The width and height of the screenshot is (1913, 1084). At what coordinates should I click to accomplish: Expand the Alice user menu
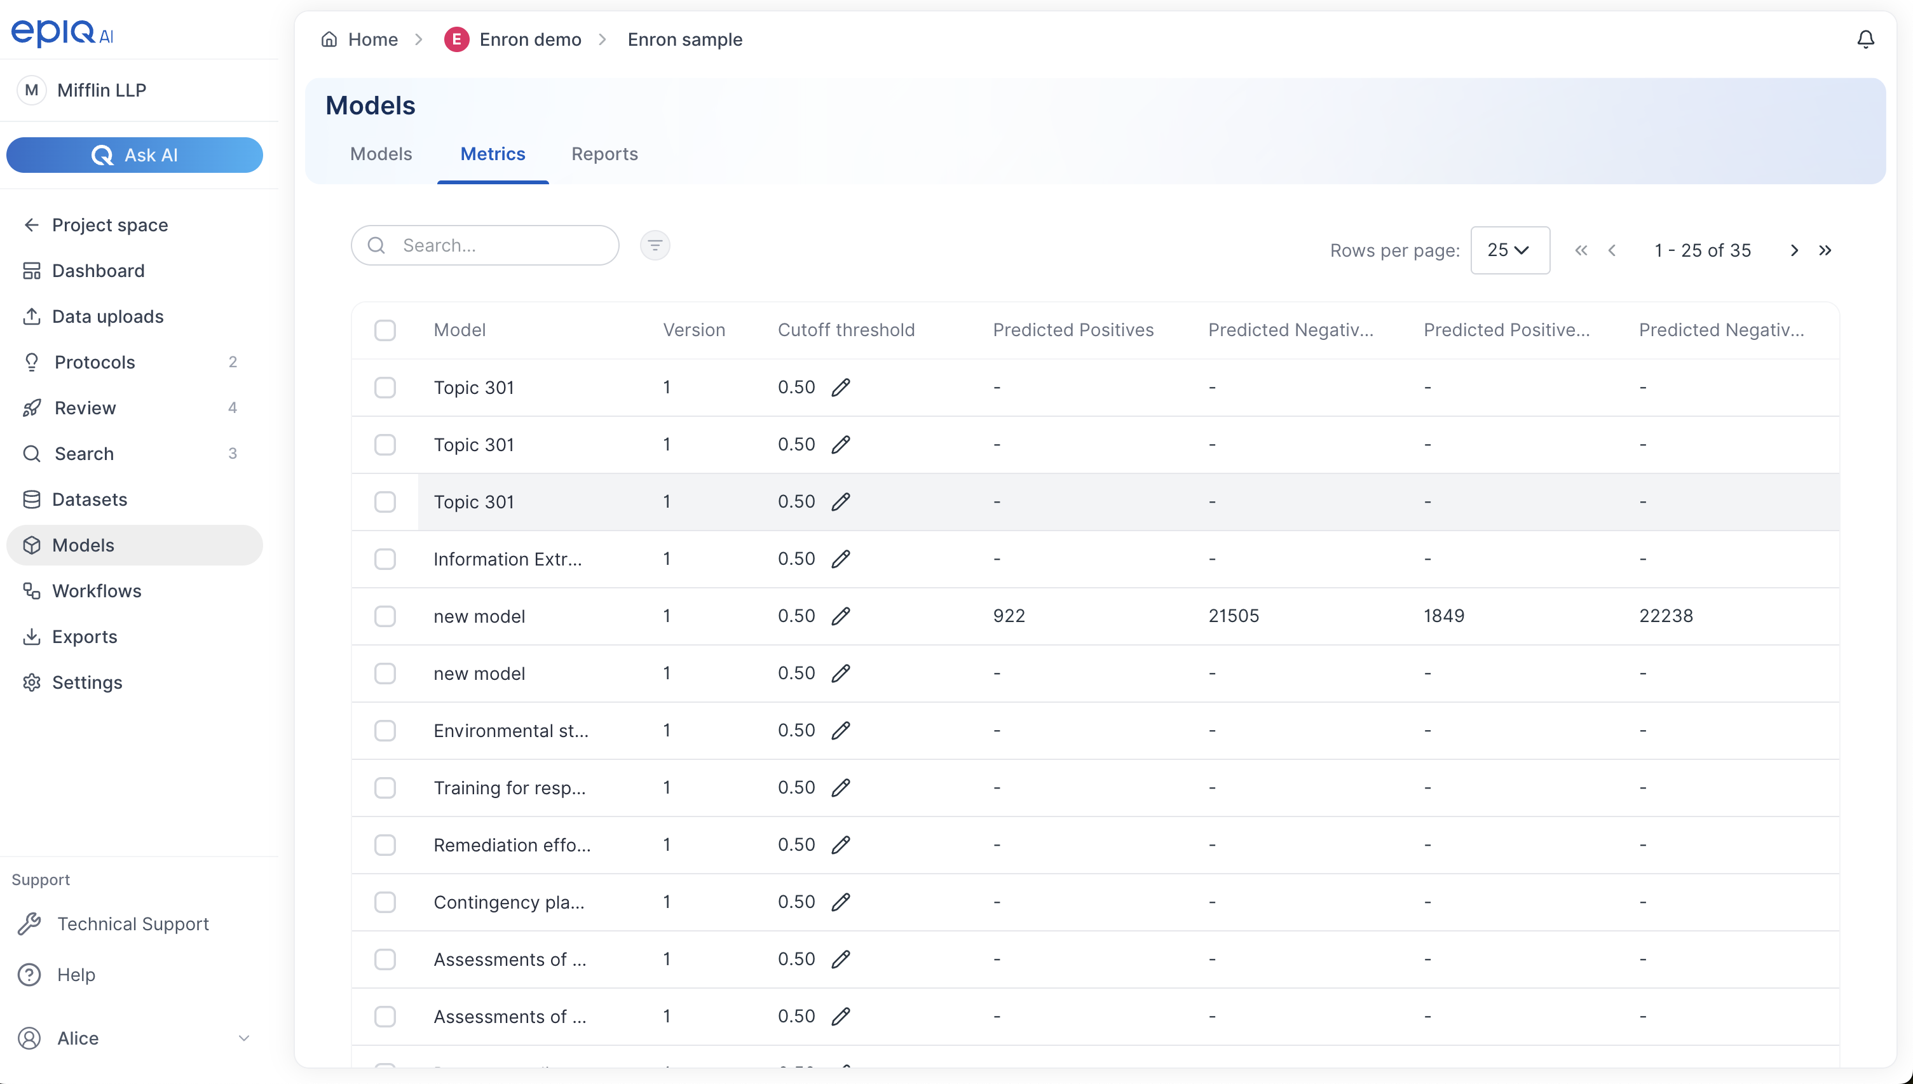134,1038
